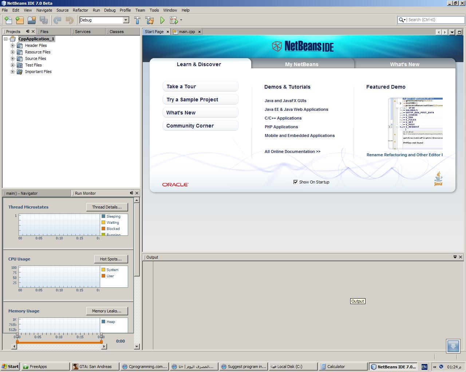Click the featured demo thumbnail image
Viewport: 466px width, 372px height.
pos(415,123)
